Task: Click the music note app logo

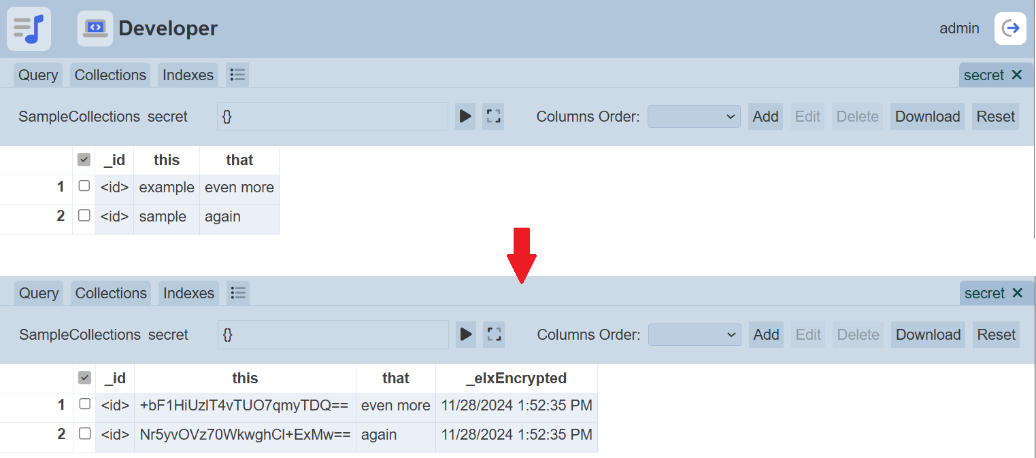Action: point(29,29)
